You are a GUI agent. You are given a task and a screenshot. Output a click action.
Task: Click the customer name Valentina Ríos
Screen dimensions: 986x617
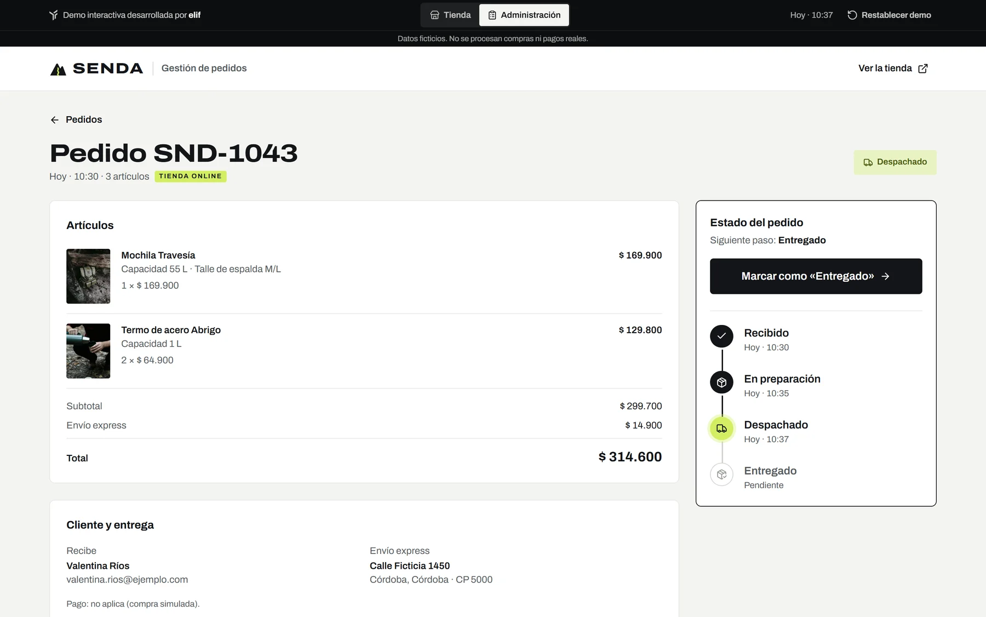point(98,566)
